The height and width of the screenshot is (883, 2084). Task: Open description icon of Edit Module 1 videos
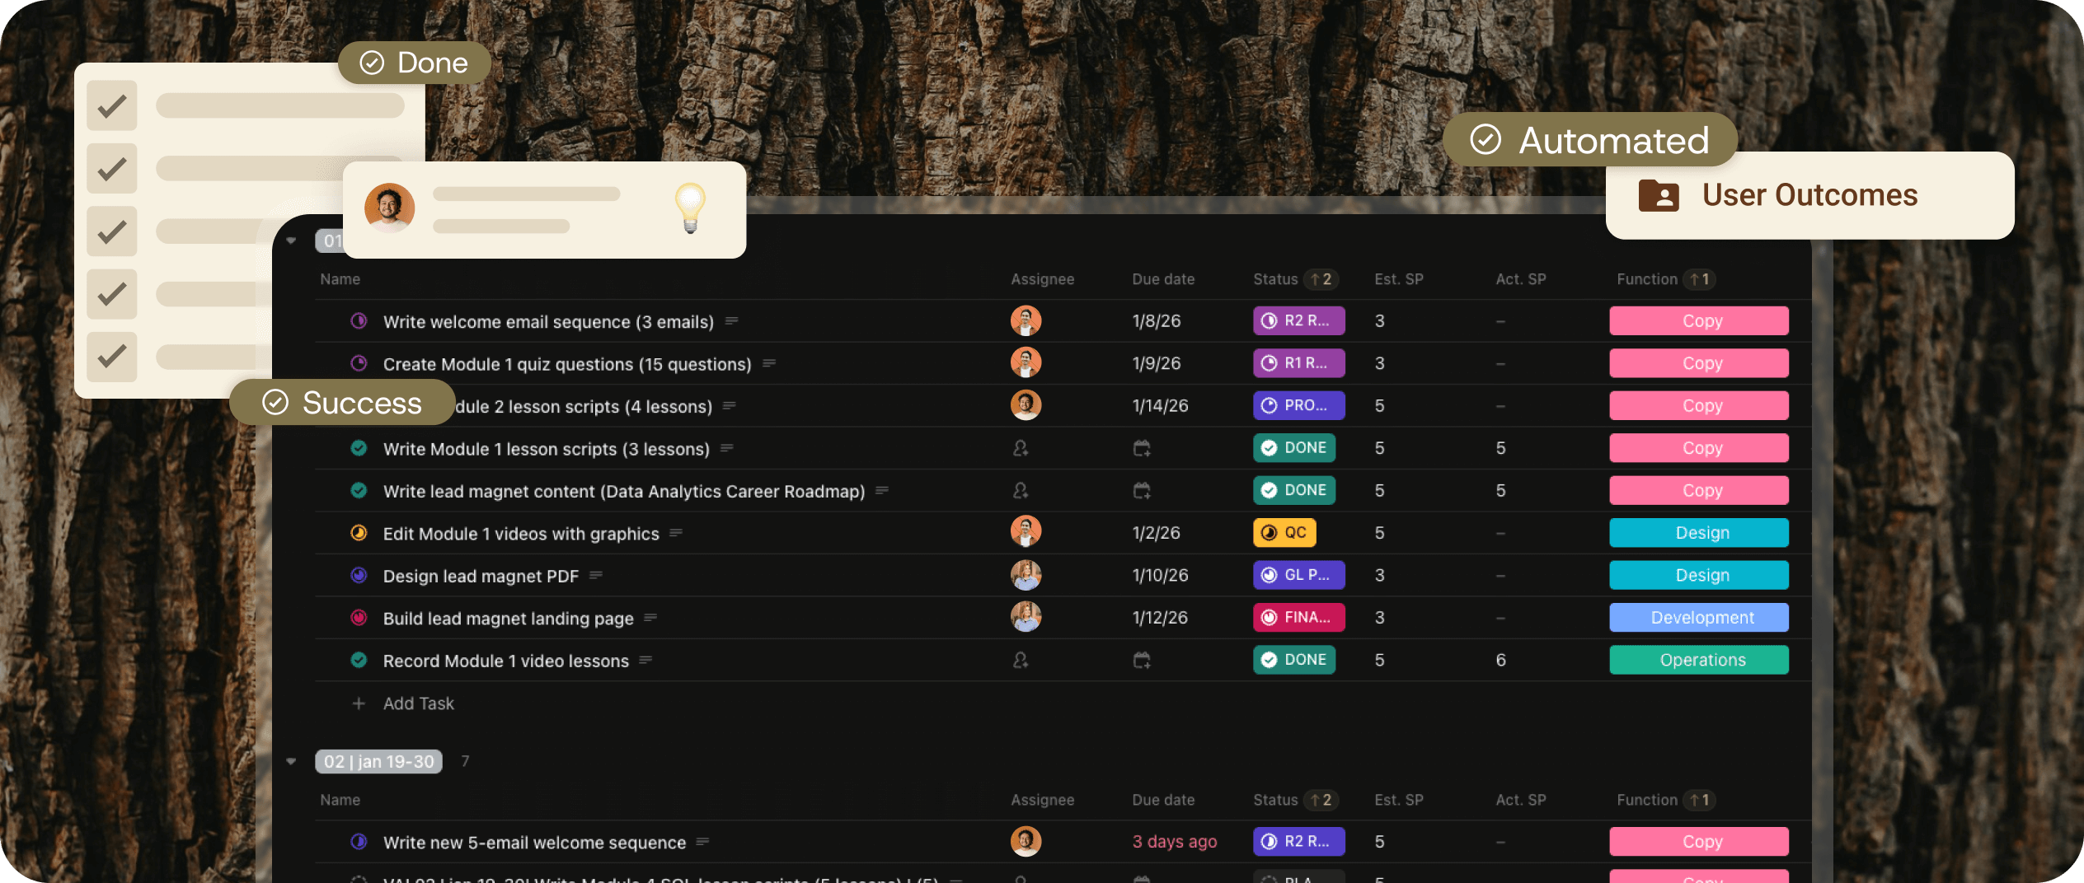pos(676,533)
